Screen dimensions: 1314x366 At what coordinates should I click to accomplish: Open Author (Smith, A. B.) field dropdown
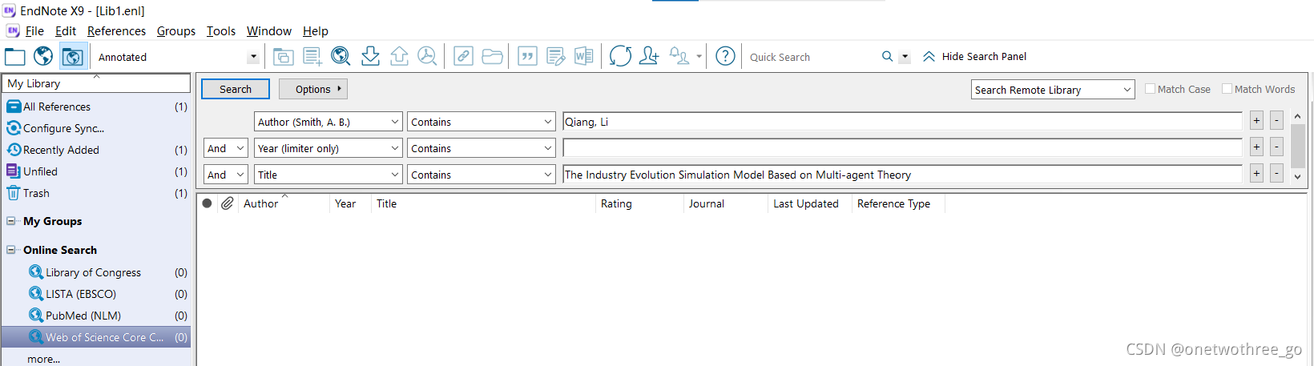click(x=328, y=122)
